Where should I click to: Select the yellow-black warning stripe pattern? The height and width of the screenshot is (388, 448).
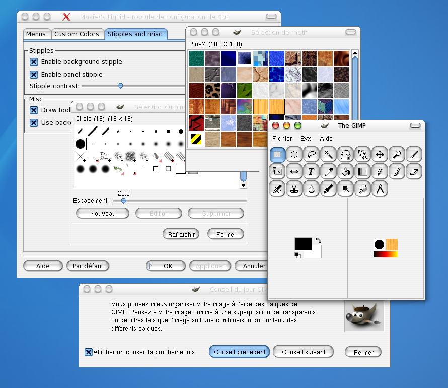(x=196, y=139)
